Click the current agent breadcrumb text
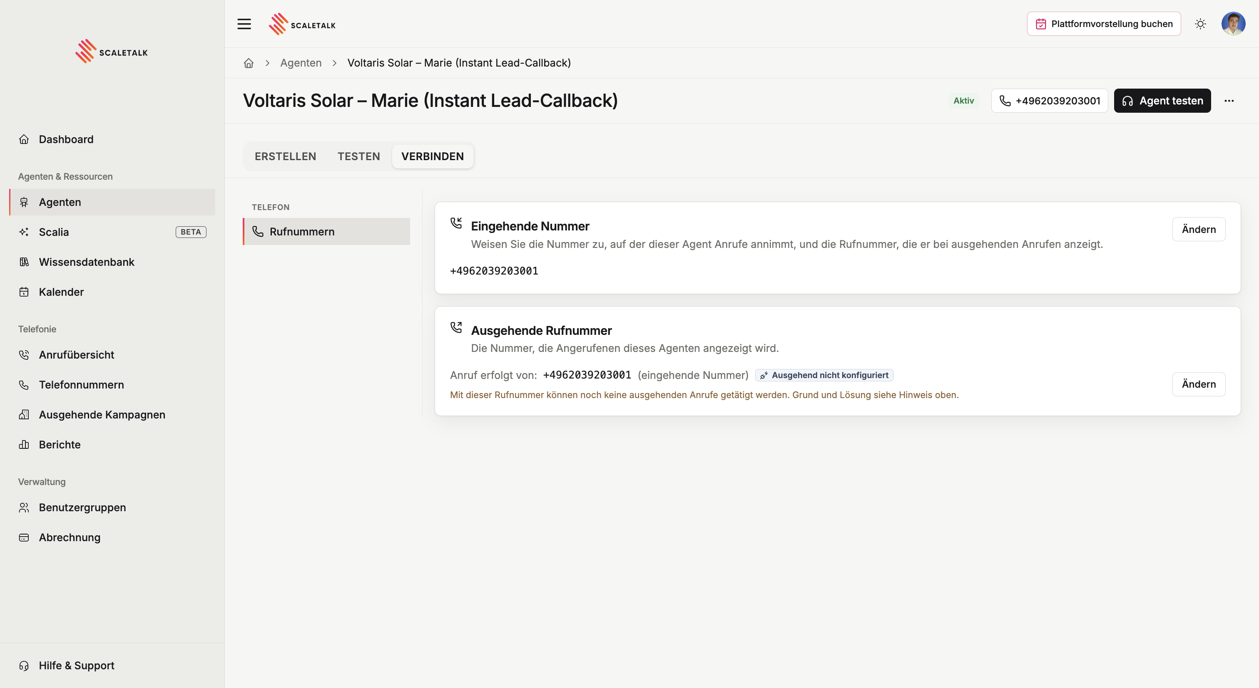This screenshot has height=688, width=1259. tap(459, 63)
